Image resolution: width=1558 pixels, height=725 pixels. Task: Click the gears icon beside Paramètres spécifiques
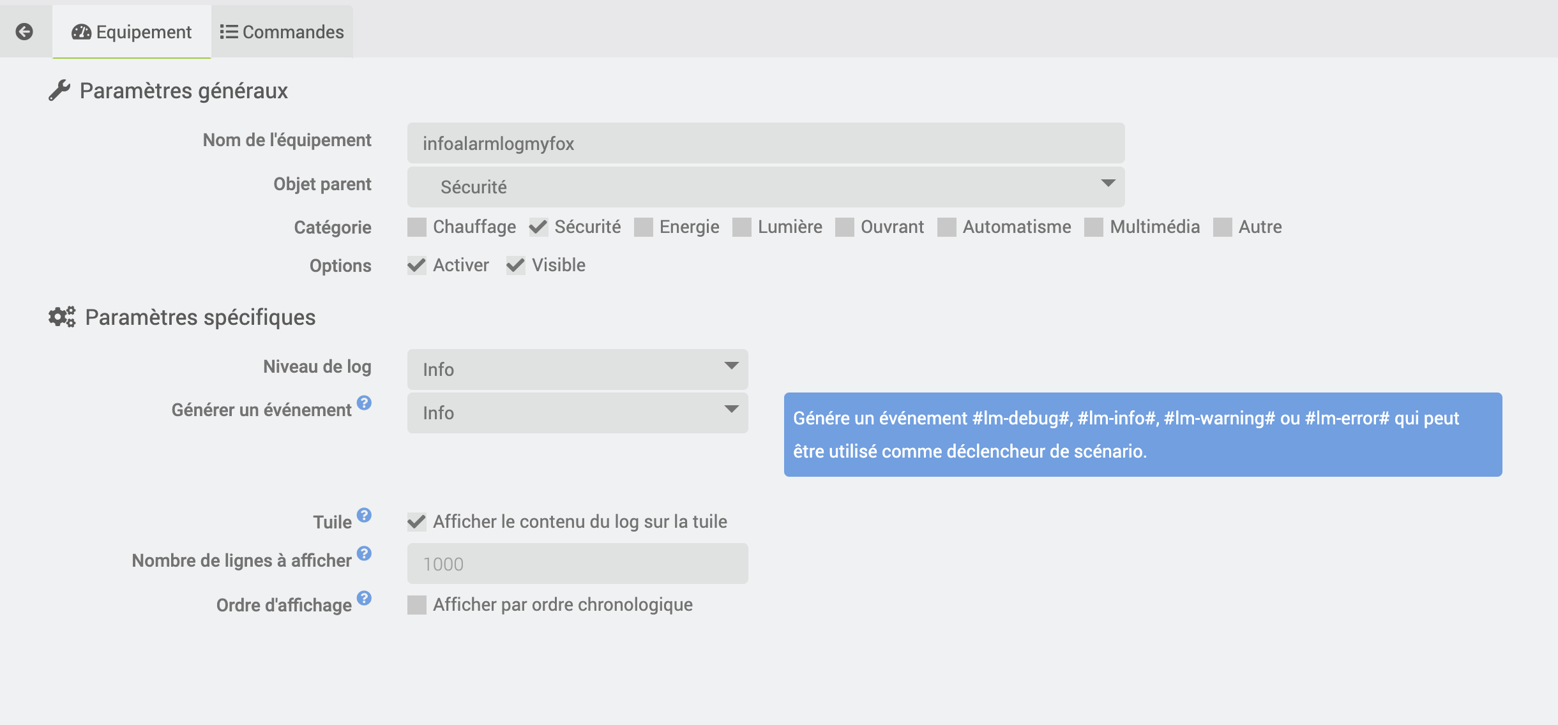pos(61,317)
